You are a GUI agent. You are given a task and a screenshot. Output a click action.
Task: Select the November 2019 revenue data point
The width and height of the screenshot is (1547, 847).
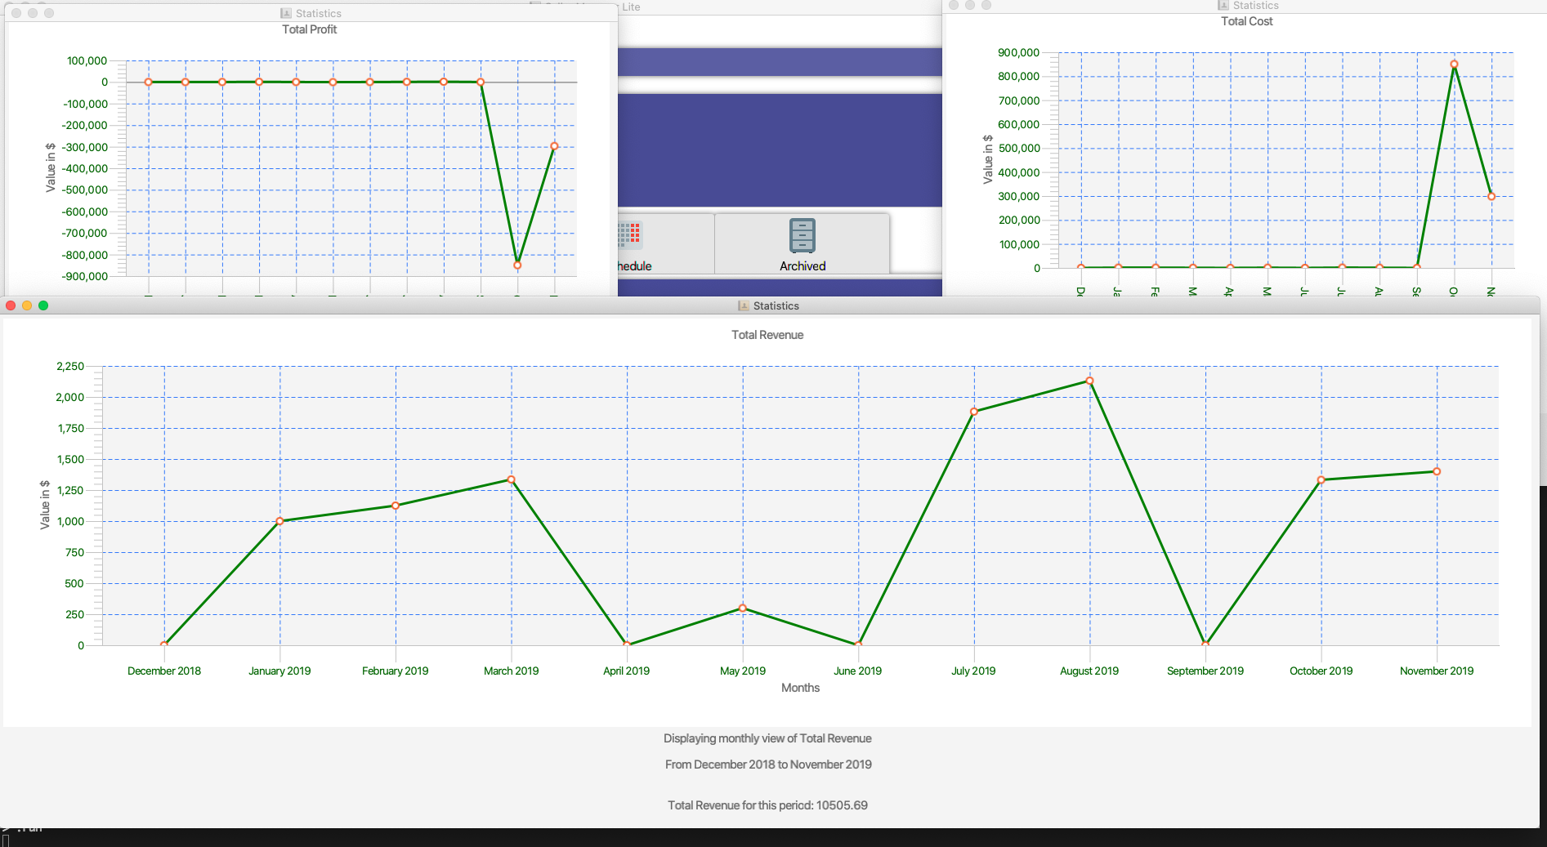(1437, 471)
